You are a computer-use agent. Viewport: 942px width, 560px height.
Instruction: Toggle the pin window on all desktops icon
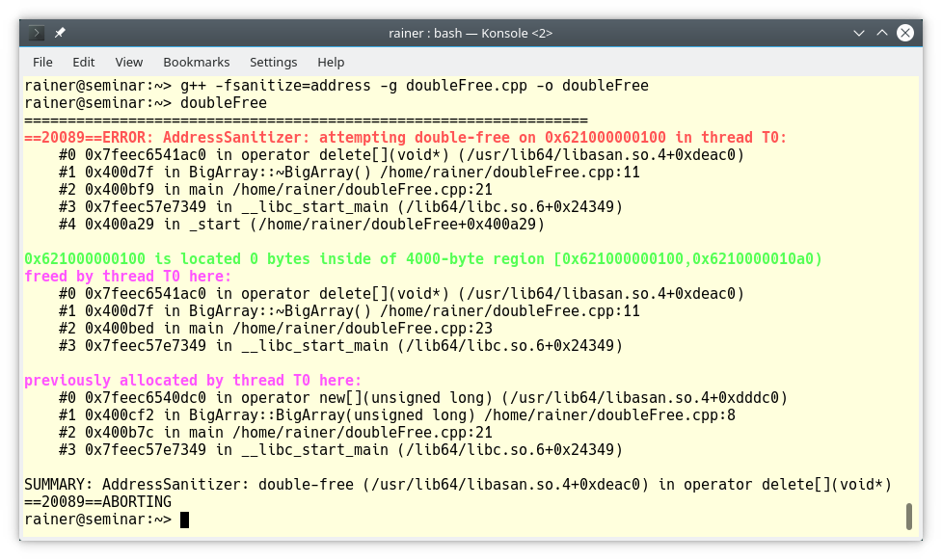point(60,33)
